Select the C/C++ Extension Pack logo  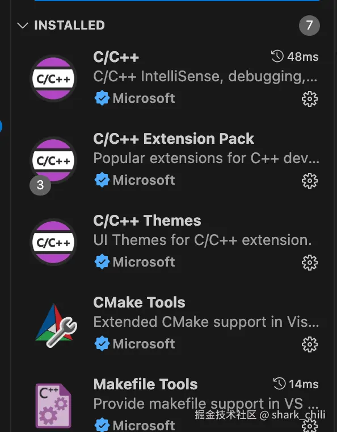pos(53,160)
